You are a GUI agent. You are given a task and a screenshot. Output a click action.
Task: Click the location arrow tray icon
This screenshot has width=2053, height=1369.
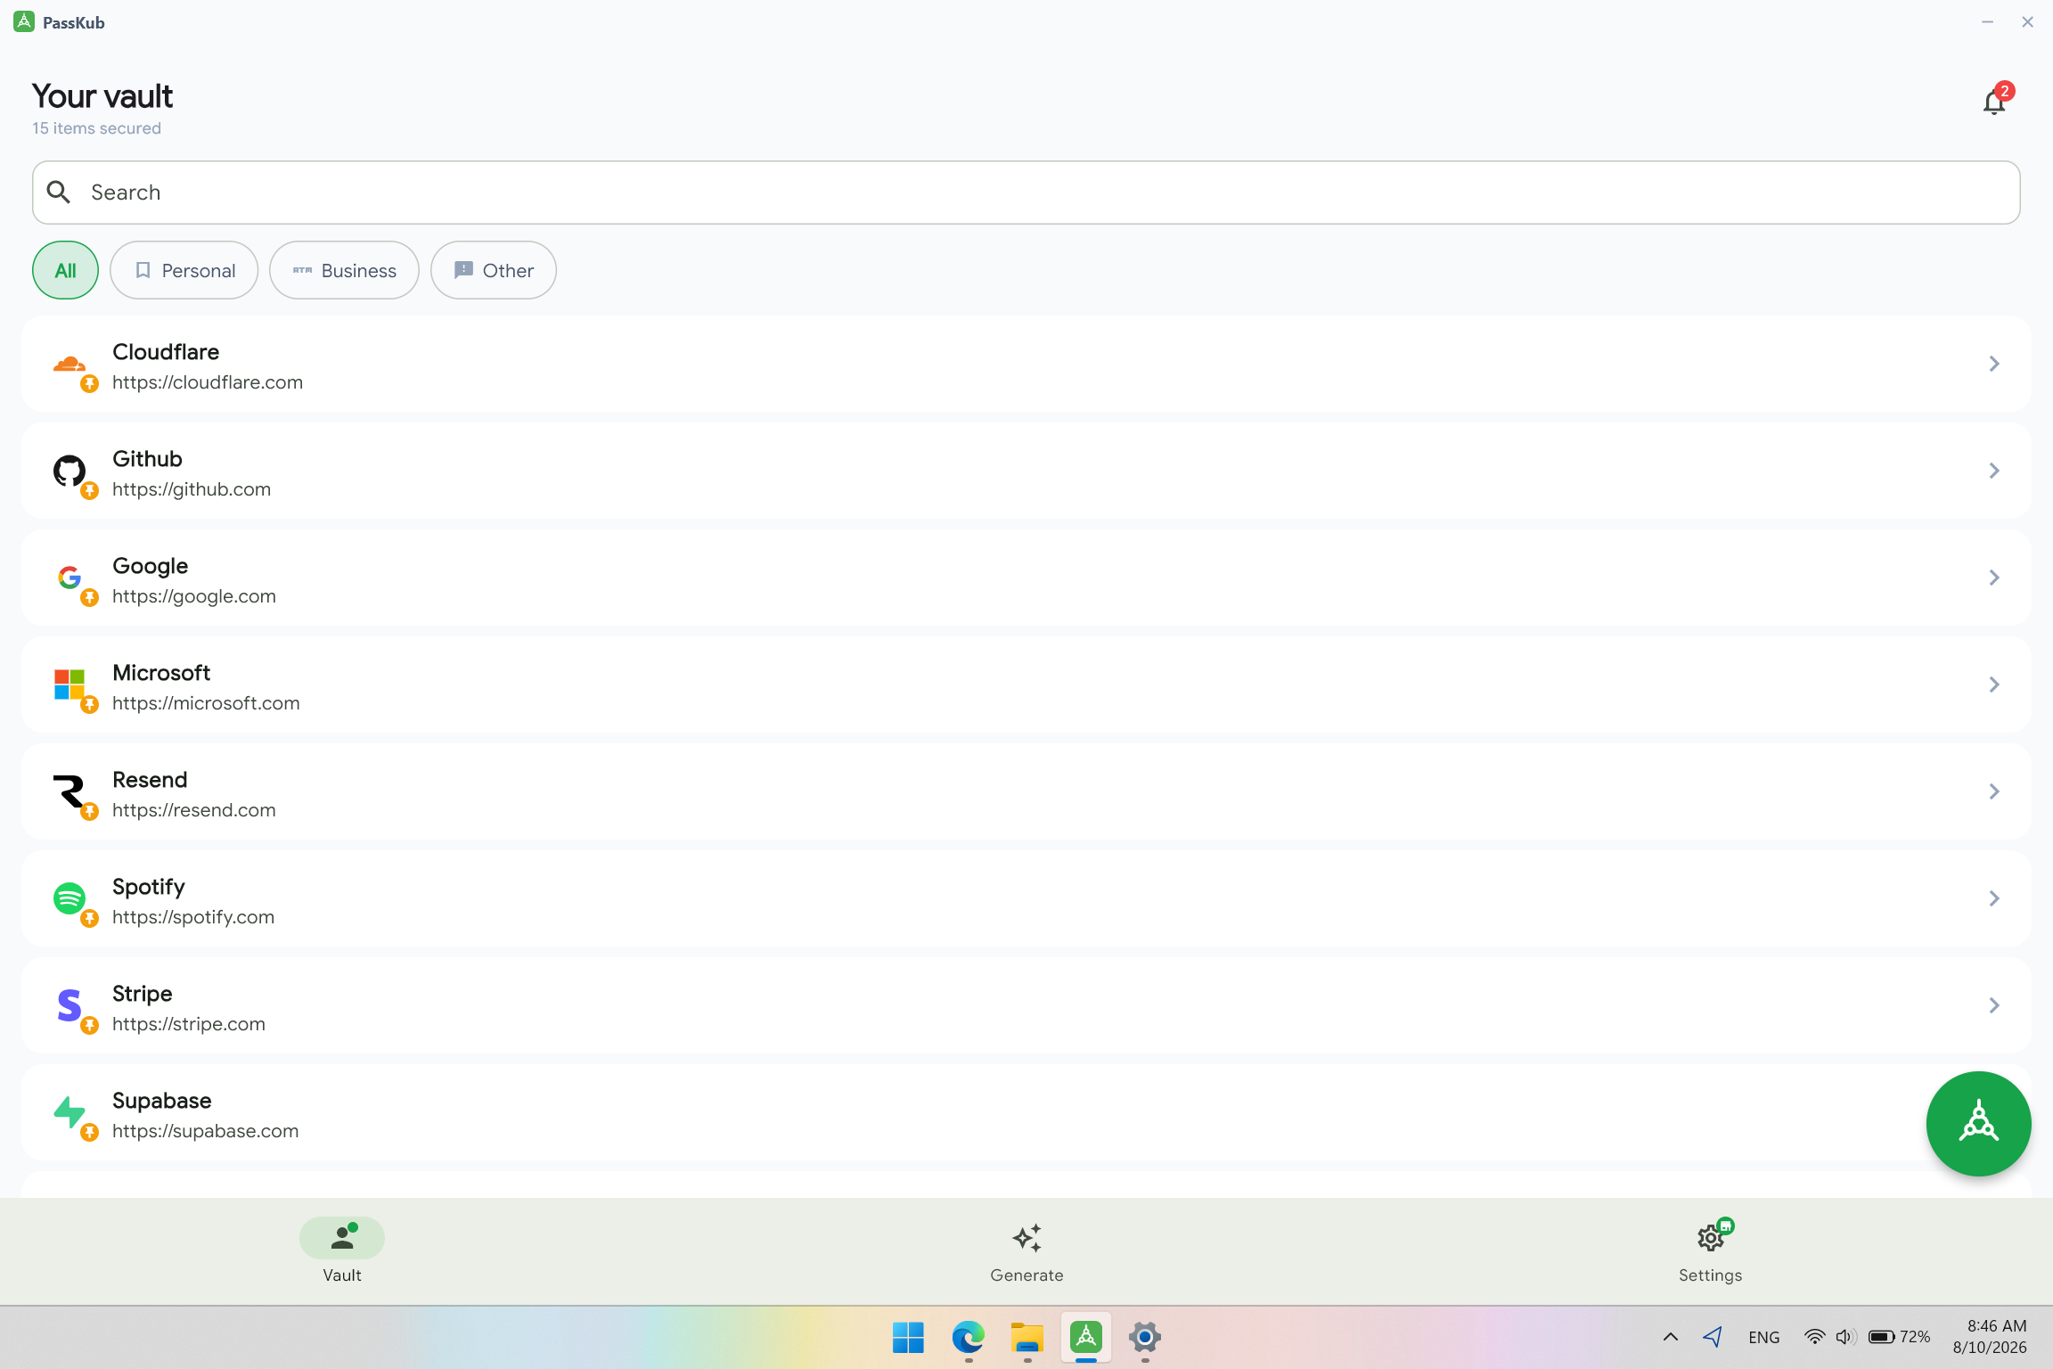pyautogui.click(x=1712, y=1337)
